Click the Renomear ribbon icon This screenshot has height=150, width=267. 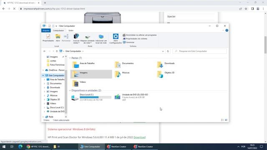(x=66, y=38)
